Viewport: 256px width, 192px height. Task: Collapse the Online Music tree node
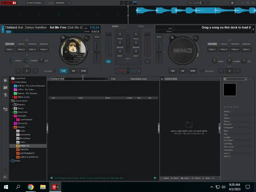tap(10, 82)
